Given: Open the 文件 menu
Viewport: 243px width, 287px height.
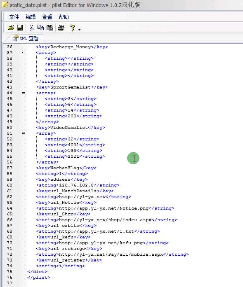Looking at the screenshot, I should pyautogui.click(x=14, y=17).
